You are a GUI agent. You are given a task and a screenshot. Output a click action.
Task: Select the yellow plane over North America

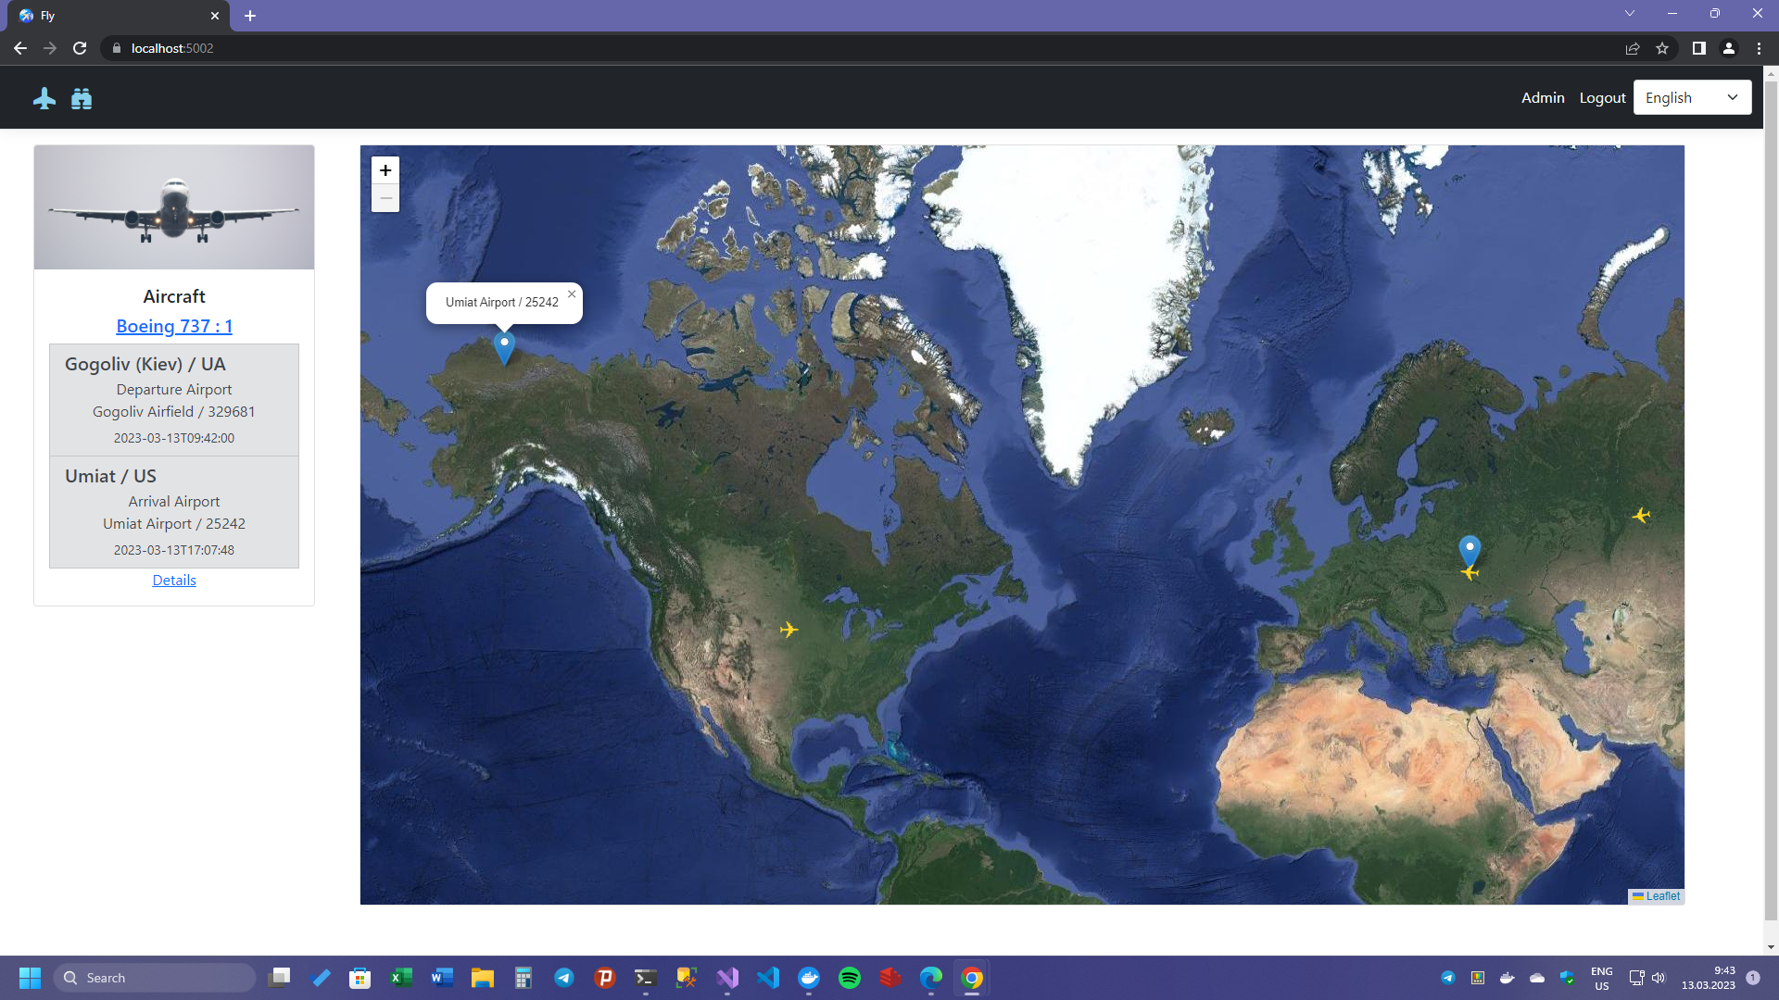tap(789, 629)
